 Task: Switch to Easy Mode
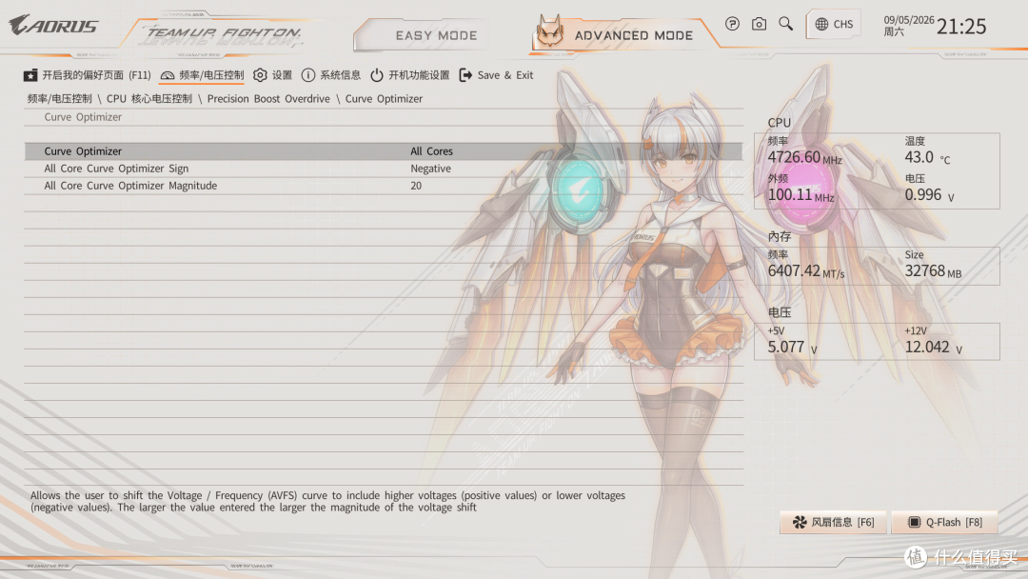point(436,35)
